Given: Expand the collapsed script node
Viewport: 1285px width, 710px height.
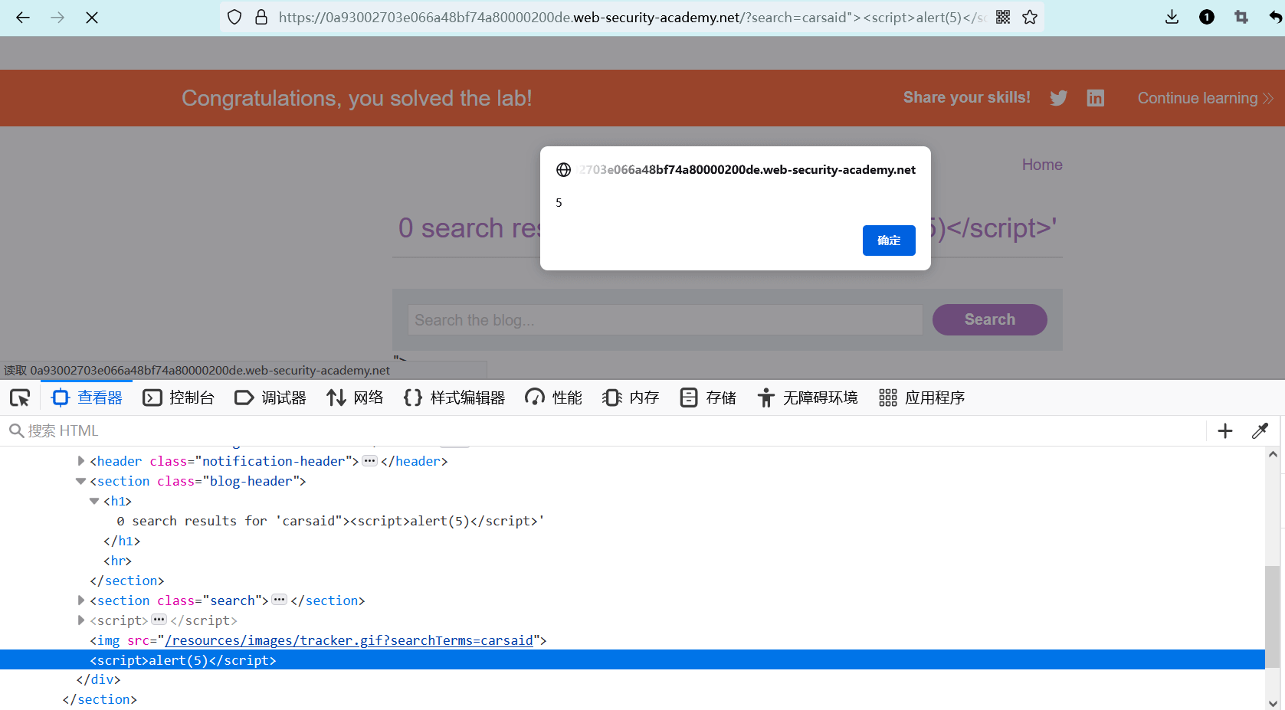Looking at the screenshot, I should [x=81, y=620].
